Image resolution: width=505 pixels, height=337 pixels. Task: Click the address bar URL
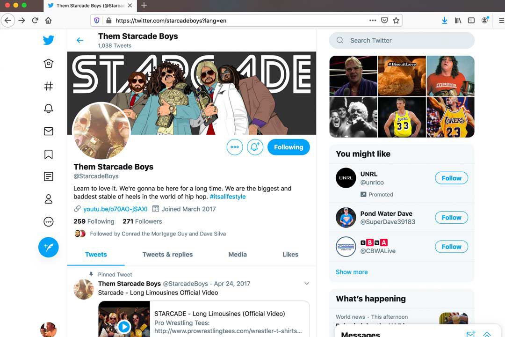171,21
